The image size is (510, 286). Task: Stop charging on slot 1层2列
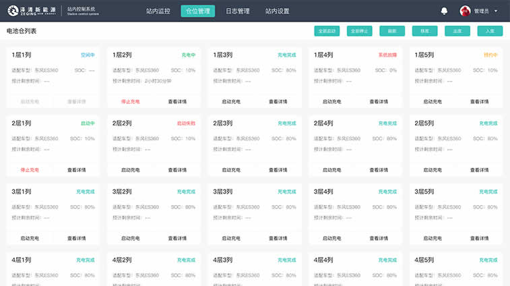(131, 102)
